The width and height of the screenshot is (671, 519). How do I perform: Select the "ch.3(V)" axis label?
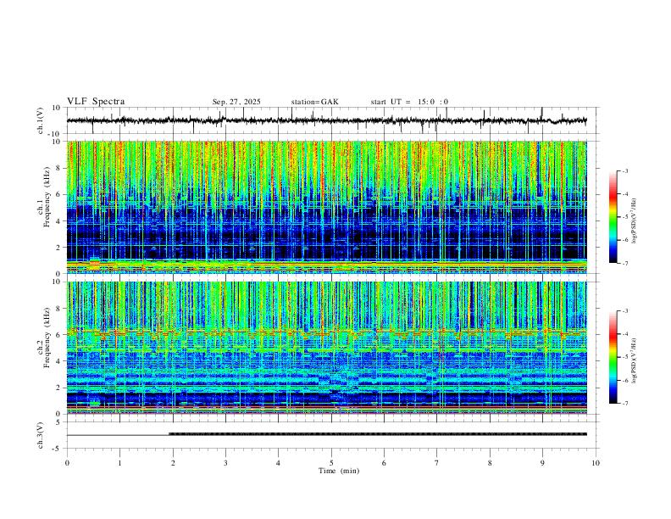click(41, 436)
